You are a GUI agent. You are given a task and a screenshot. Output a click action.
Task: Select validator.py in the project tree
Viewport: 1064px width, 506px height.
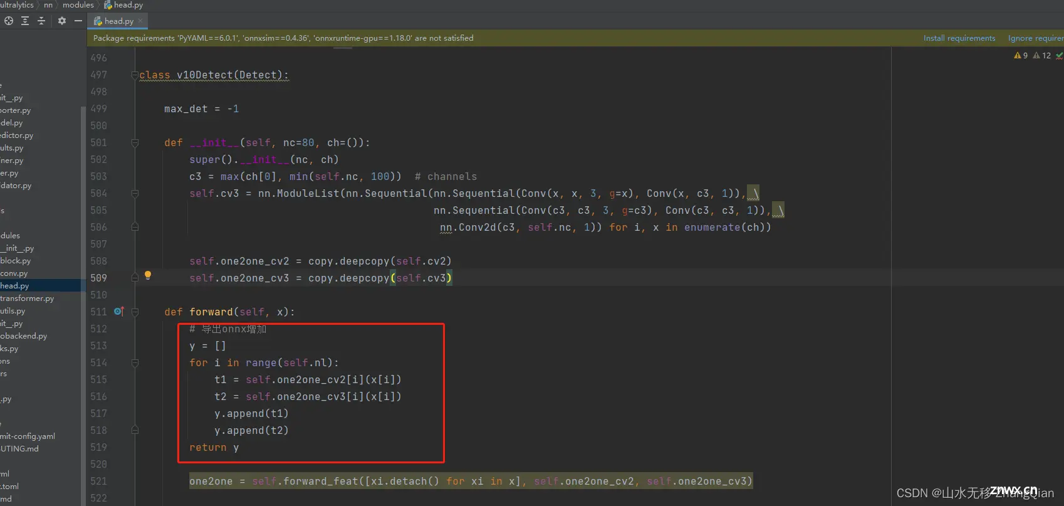tap(16, 186)
